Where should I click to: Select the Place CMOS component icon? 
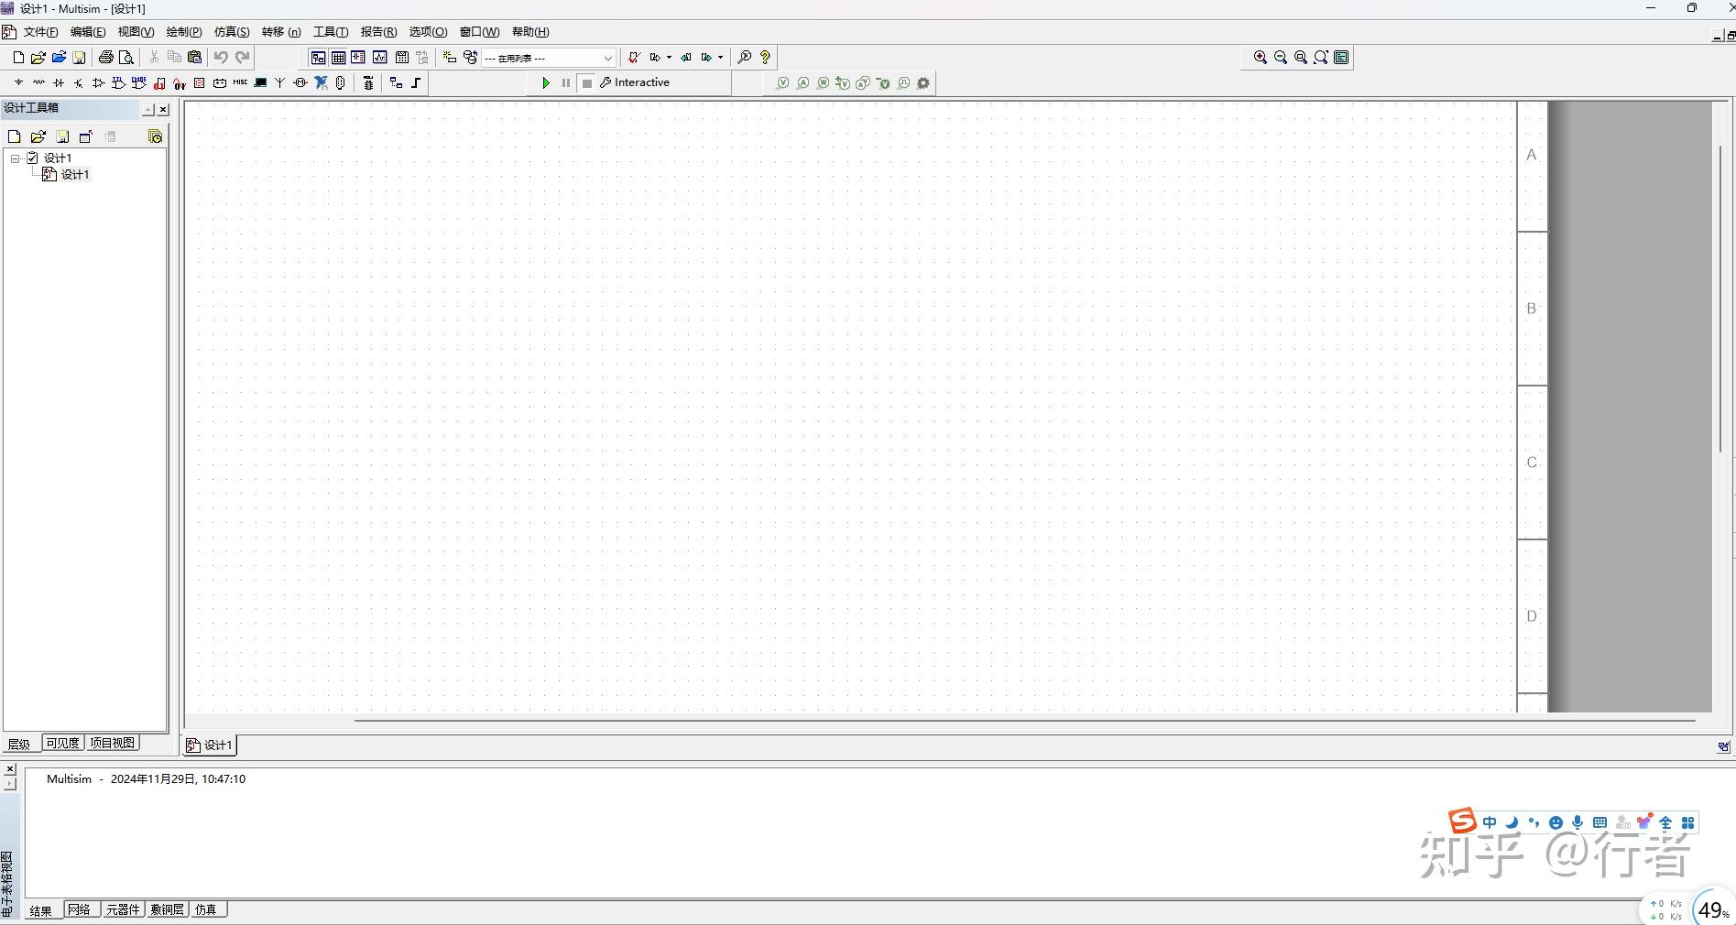[x=138, y=82]
